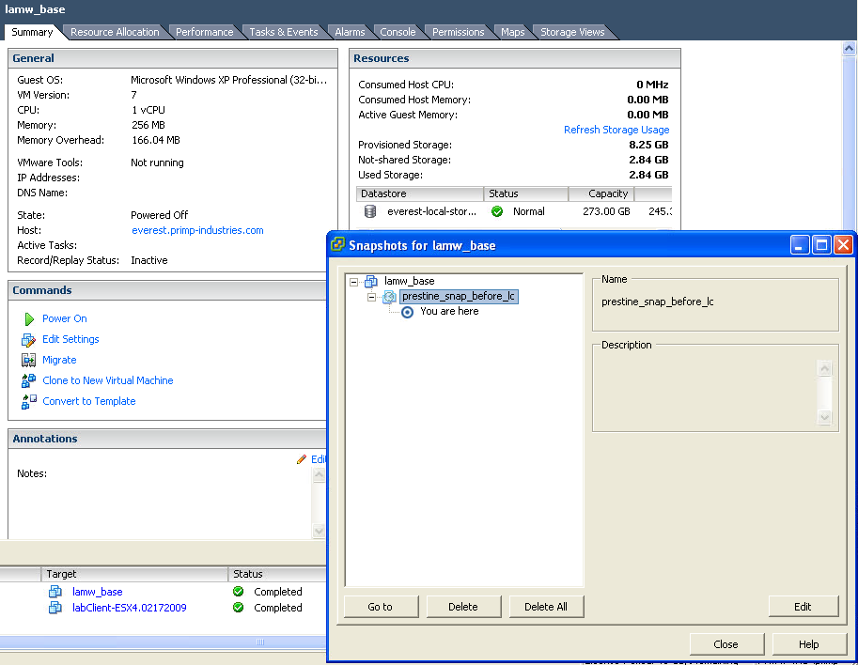Click the Close button in Snapshots dialog

click(726, 644)
